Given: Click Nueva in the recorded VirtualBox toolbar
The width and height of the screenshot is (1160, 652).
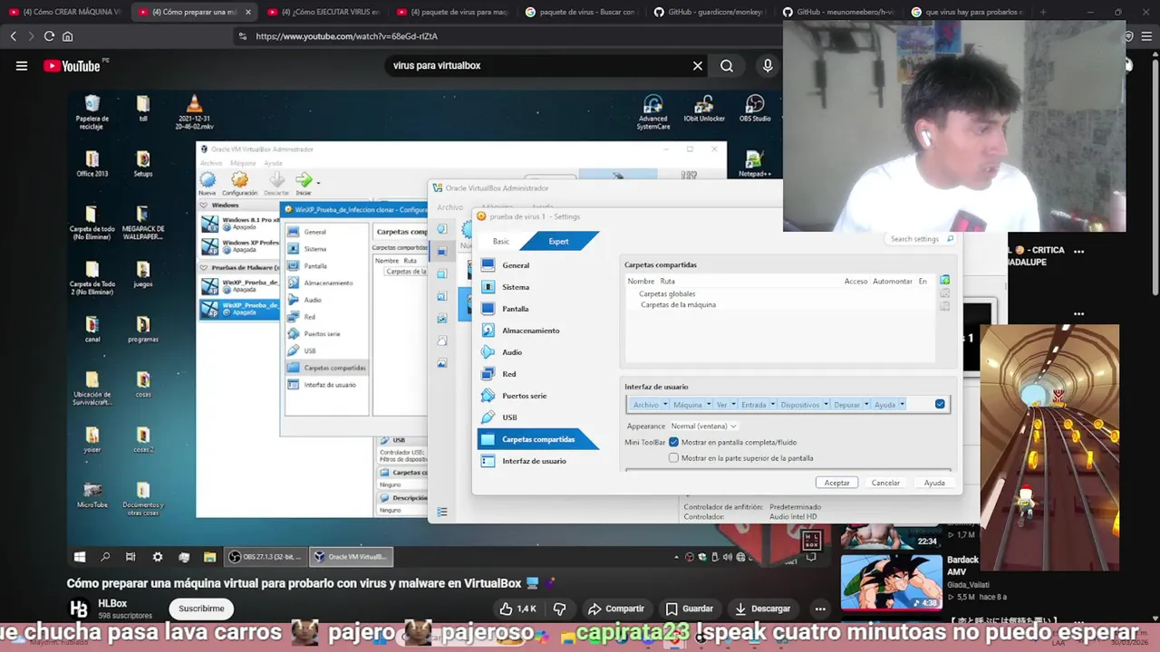Looking at the screenshot, I should tap(208, 184).
